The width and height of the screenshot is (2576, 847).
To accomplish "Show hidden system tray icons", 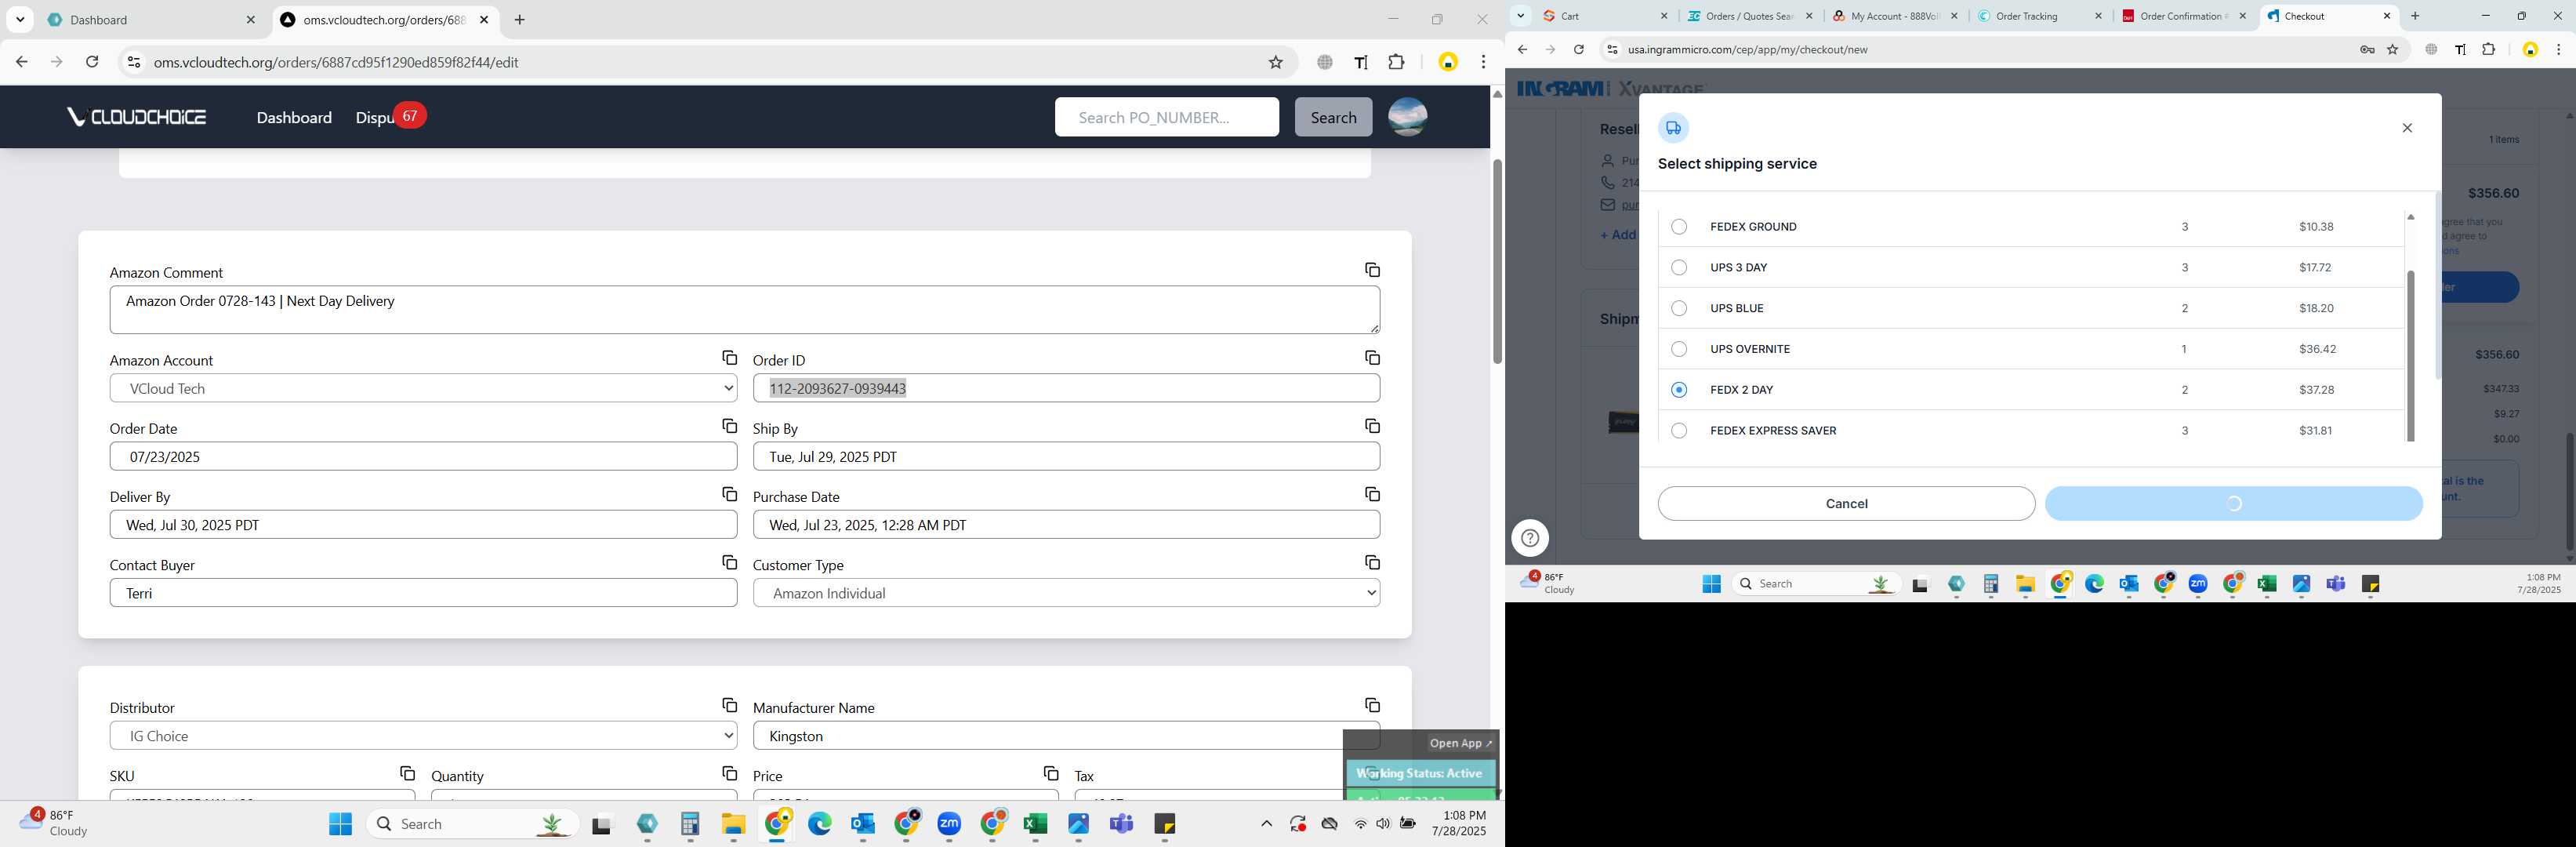I will [1266, 824].
